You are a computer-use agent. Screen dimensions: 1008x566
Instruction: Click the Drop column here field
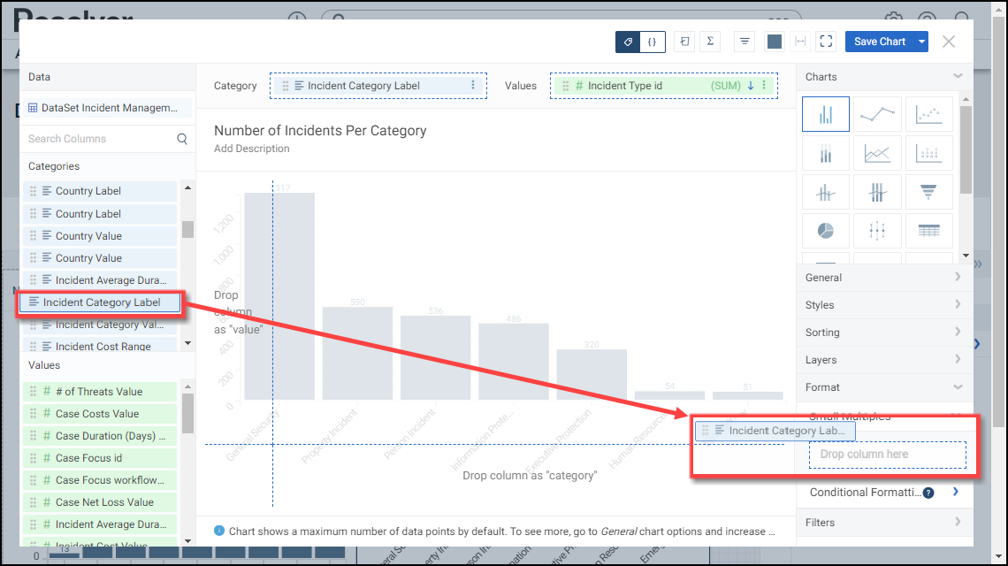(x=887, y=454)
